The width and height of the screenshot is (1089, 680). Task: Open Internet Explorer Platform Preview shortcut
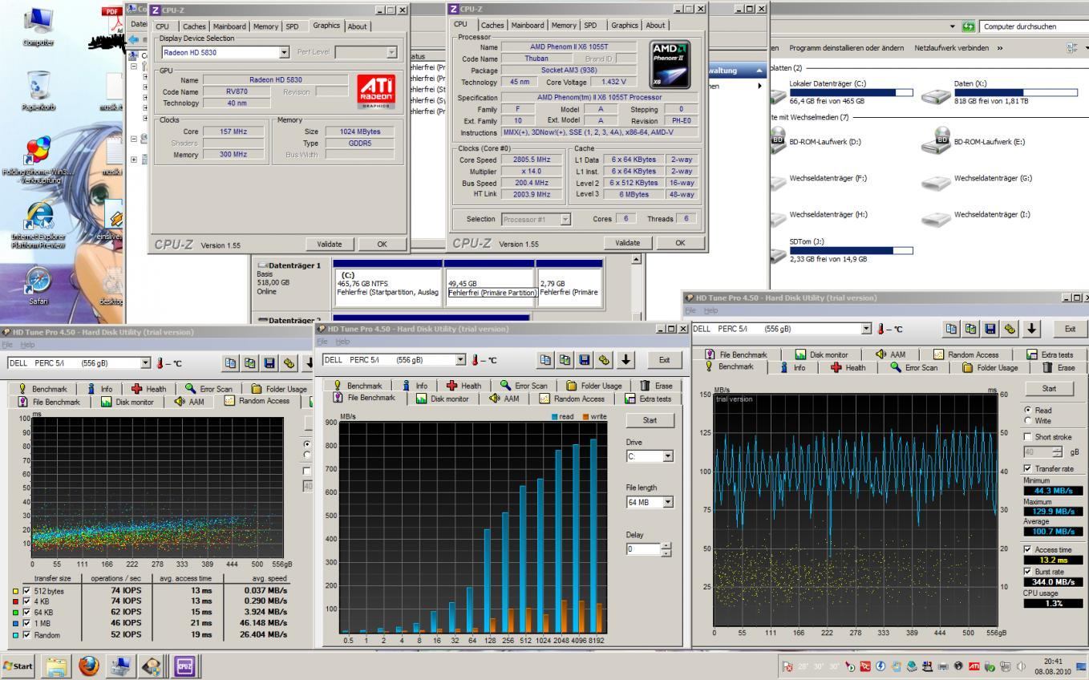38,223
